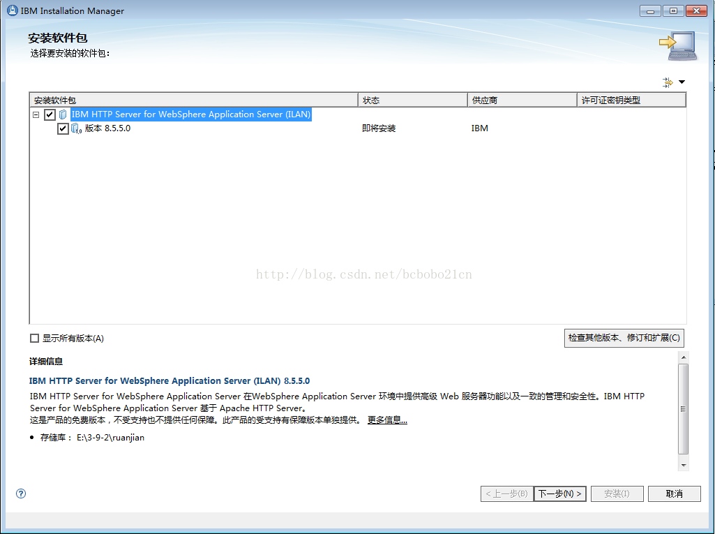Image resolution: width=715 pixels, height=534 pixels.
Task: Click the version 8.5.5.0 package icon
Action: 76,128
